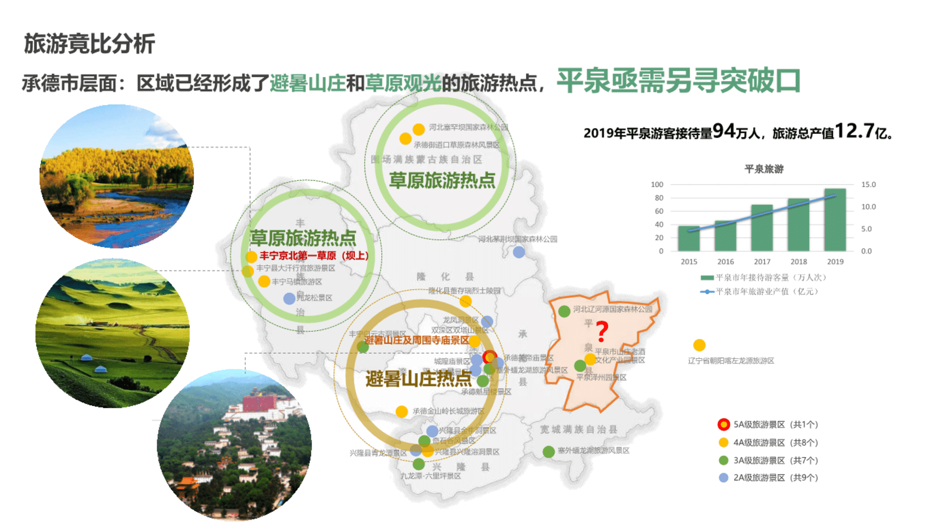Screen dimensions: 928x522
Task: Click the 2017 bar in the chart
Action: (x=762, y=228)
